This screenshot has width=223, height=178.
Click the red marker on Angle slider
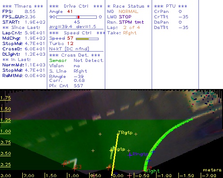pos(78,17)
